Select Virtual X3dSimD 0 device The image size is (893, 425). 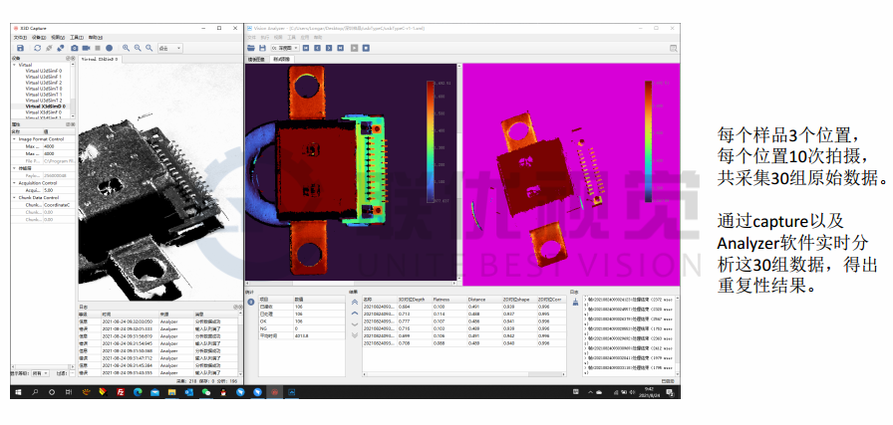pyautogui.click(x=46, y=106)
